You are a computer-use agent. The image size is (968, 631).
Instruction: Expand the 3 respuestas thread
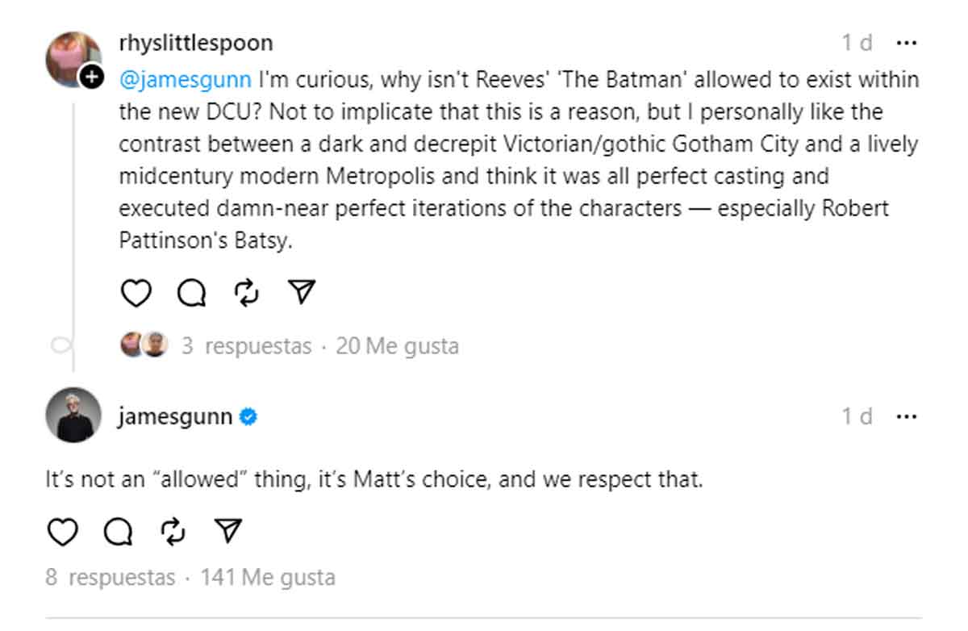pos(260,345)
